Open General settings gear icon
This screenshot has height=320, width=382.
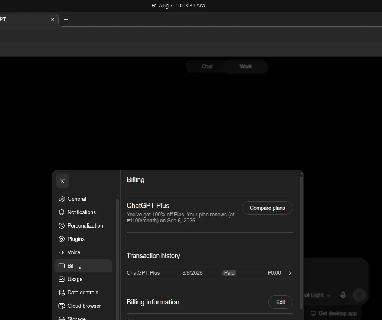(x=62, y=199)
